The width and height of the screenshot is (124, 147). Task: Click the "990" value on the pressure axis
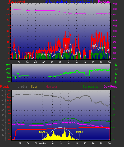(x=114, y=42)
